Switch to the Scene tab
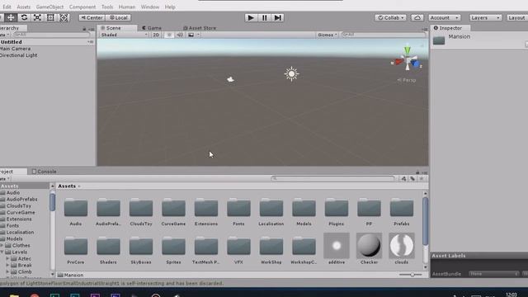 [117, 28]
